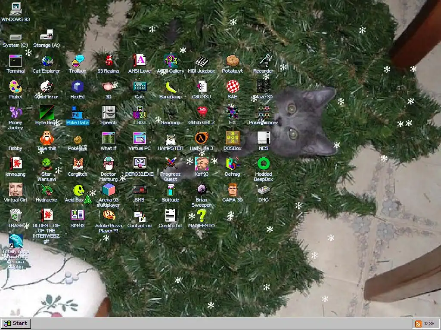This screenshot has height=330, width=441.
Task: Open Virtual Girl icon
Action: click(x=16, y=189)
